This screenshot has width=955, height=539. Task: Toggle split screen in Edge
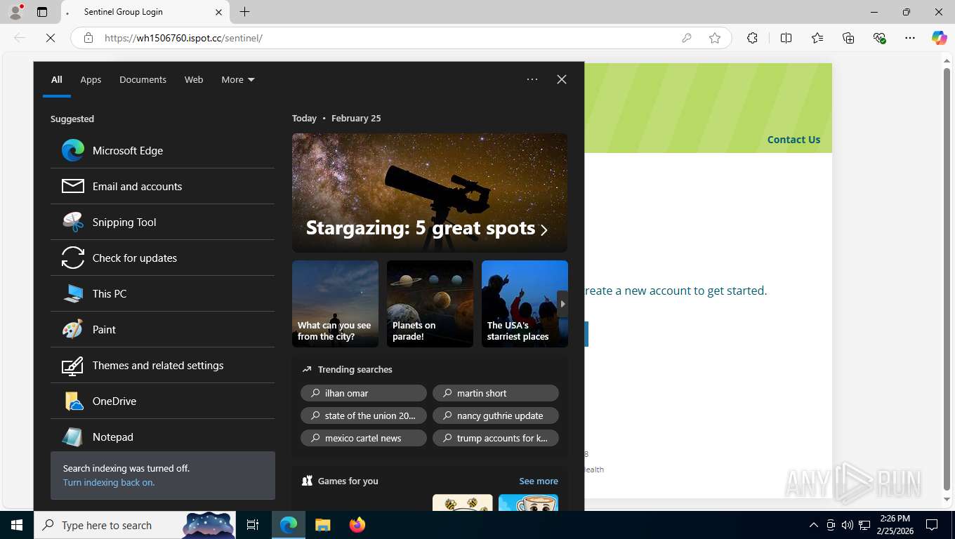(x=786, y=38)
